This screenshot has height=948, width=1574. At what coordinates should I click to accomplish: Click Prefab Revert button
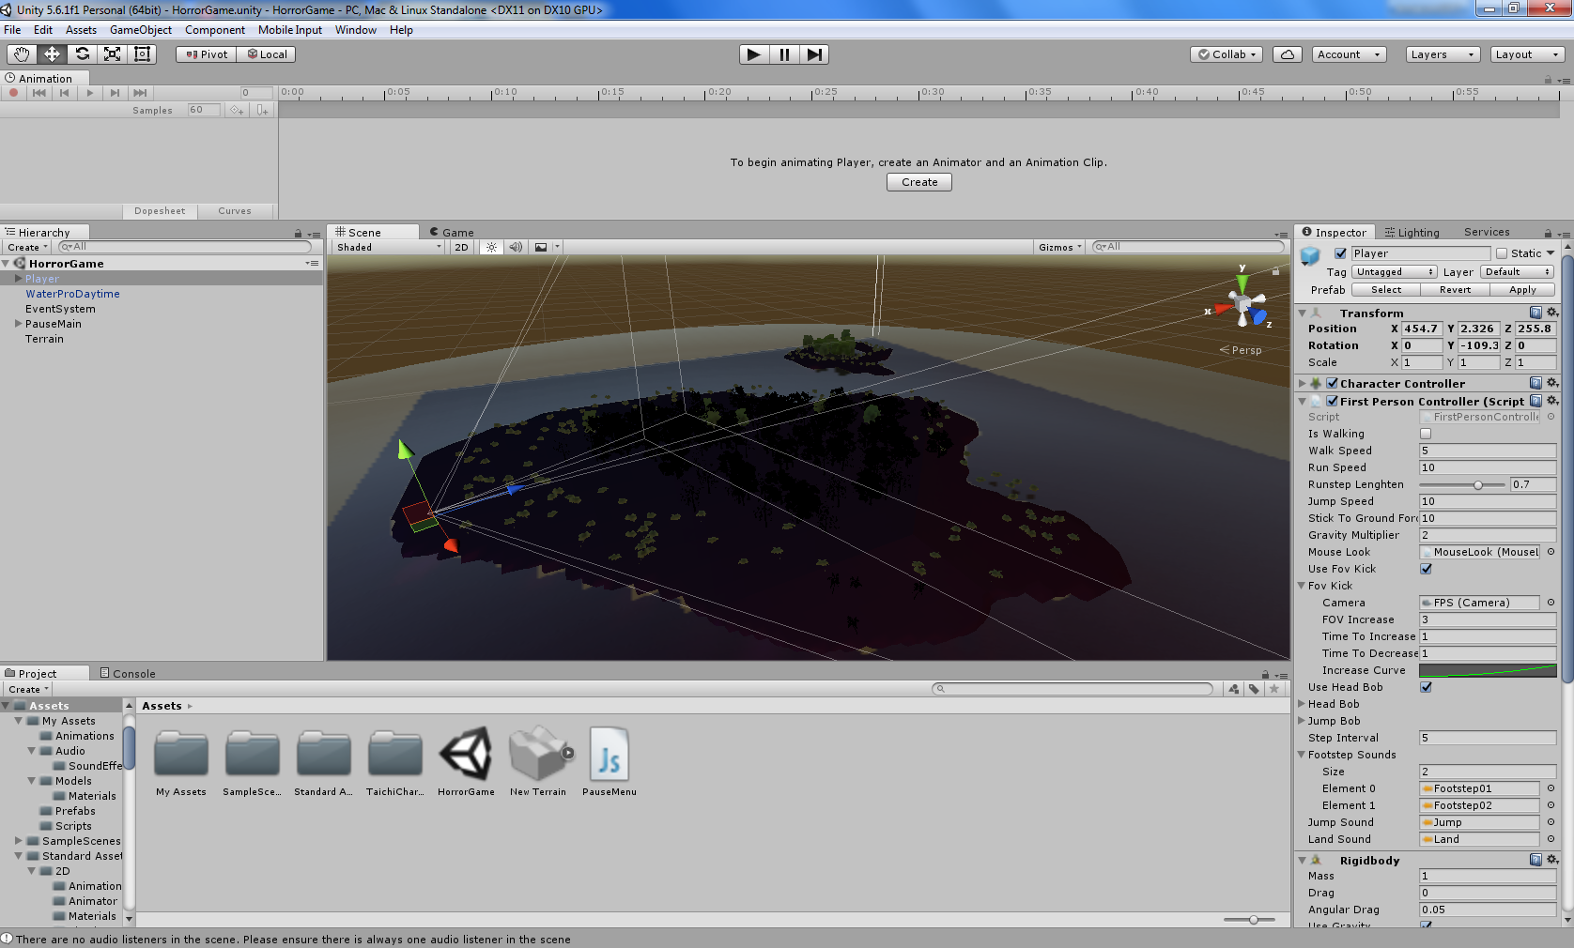pyautogui.click(x=1456, y=290)
